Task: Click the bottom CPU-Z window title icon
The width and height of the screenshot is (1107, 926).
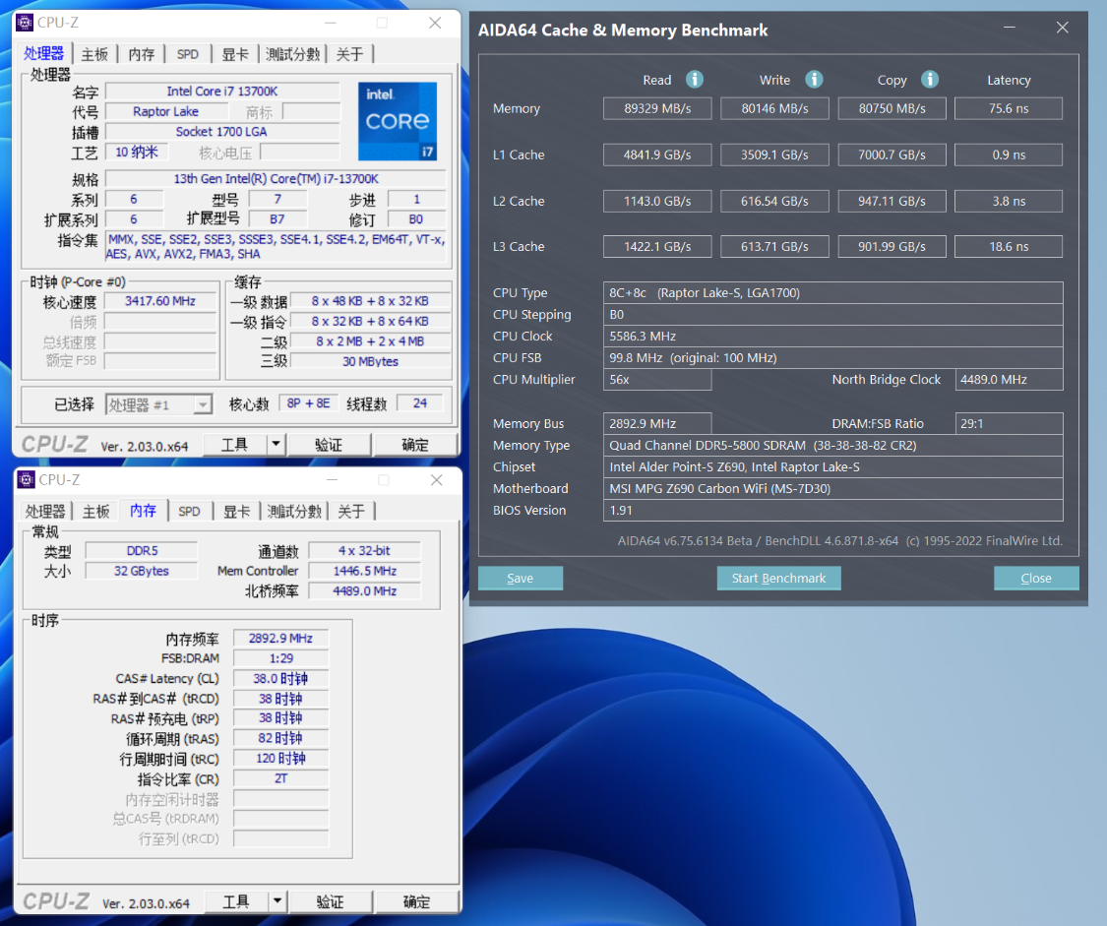Action: 27,480
